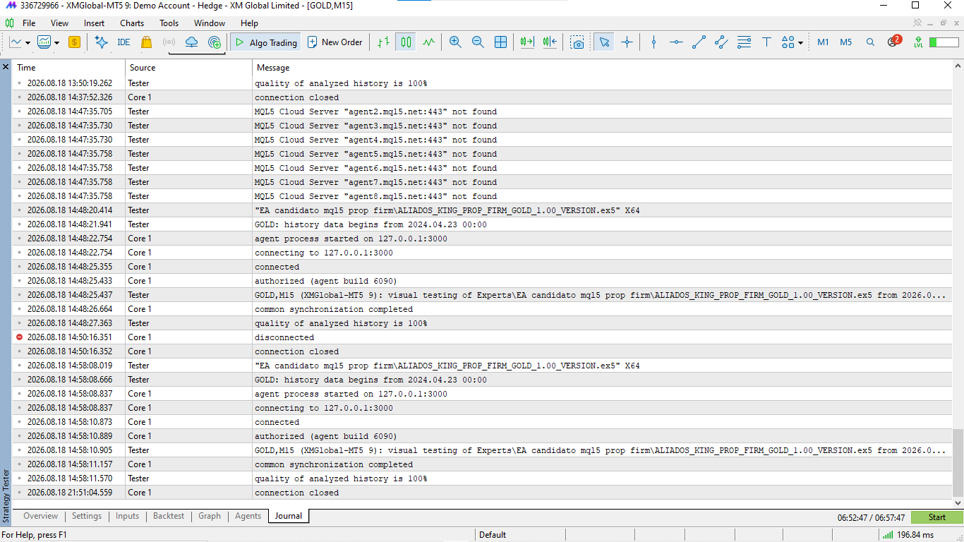The width and height of the screenshot is (964, 542).
Task: Open the Charts menu
Action: click(132, 23)
